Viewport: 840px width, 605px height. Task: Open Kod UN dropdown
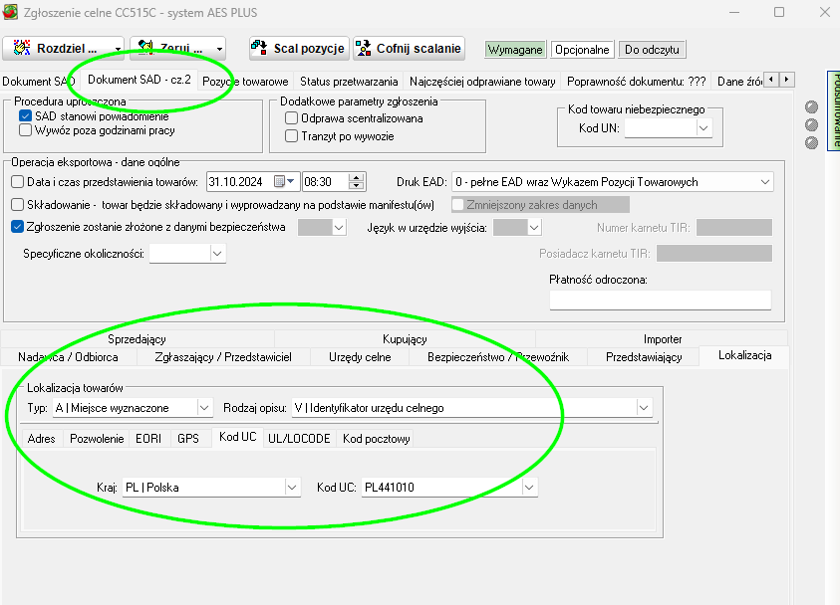point(703,128)
